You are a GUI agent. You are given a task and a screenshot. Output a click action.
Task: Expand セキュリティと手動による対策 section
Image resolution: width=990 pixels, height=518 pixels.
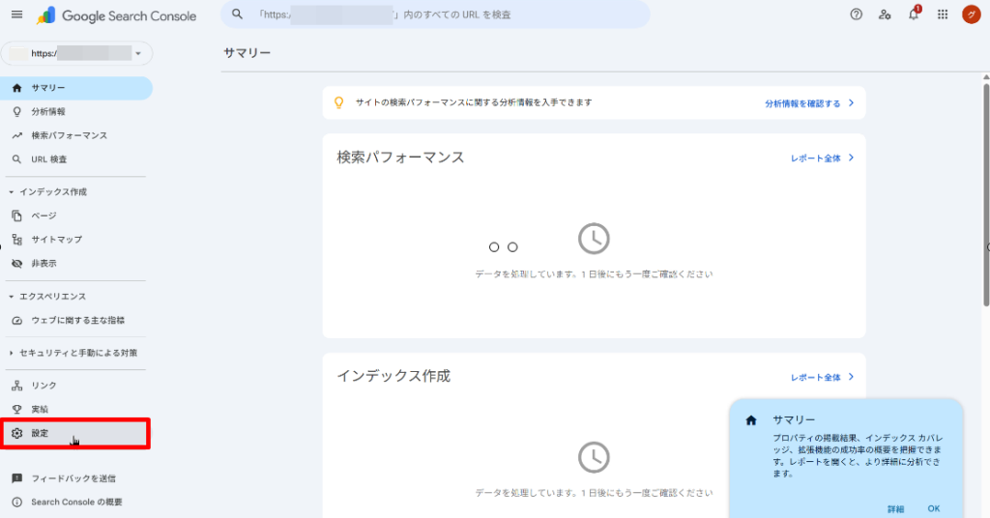pyautogui.click(x=11, y=354)
